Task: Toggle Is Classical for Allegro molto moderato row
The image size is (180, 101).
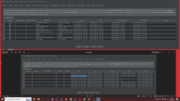Action: tap(10, 26)
